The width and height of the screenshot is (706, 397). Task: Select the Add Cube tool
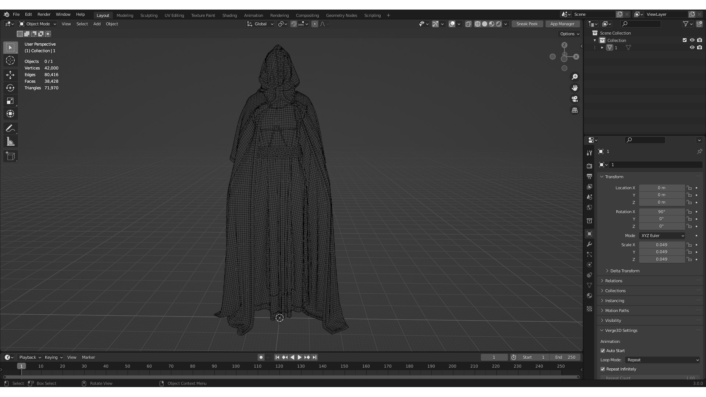pos(10,156)
